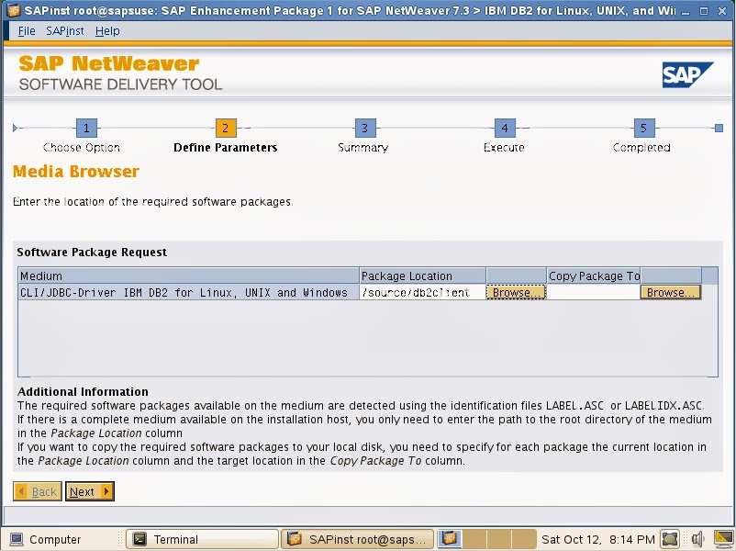
Task: Click the step 2 Define Parameters icon
Action: click(x=225, y=128)
